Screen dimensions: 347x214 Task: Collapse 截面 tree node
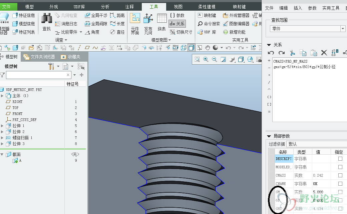(2, 154)
